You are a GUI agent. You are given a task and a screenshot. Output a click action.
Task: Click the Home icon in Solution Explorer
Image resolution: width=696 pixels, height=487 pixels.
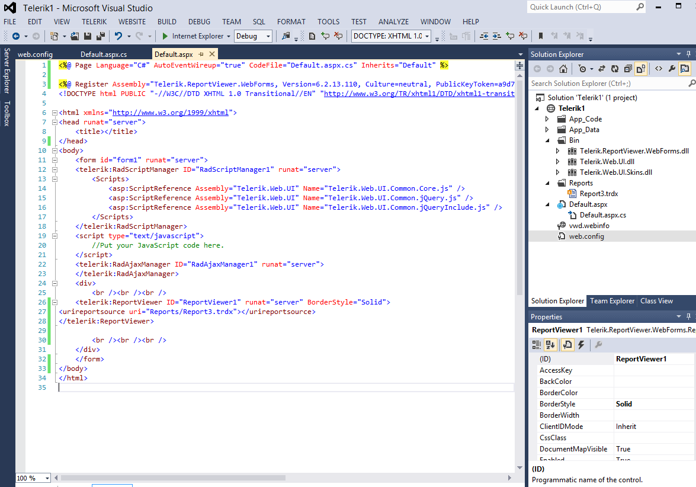coord(563,69)
